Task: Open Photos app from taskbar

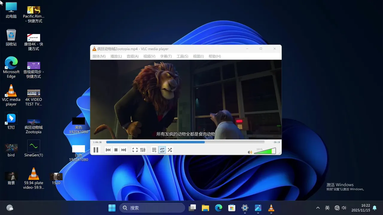Action: [x=258, y=208]
